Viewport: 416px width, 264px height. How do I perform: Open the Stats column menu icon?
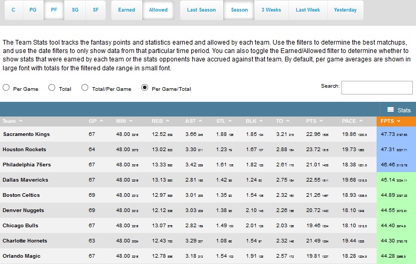(390, 110)
